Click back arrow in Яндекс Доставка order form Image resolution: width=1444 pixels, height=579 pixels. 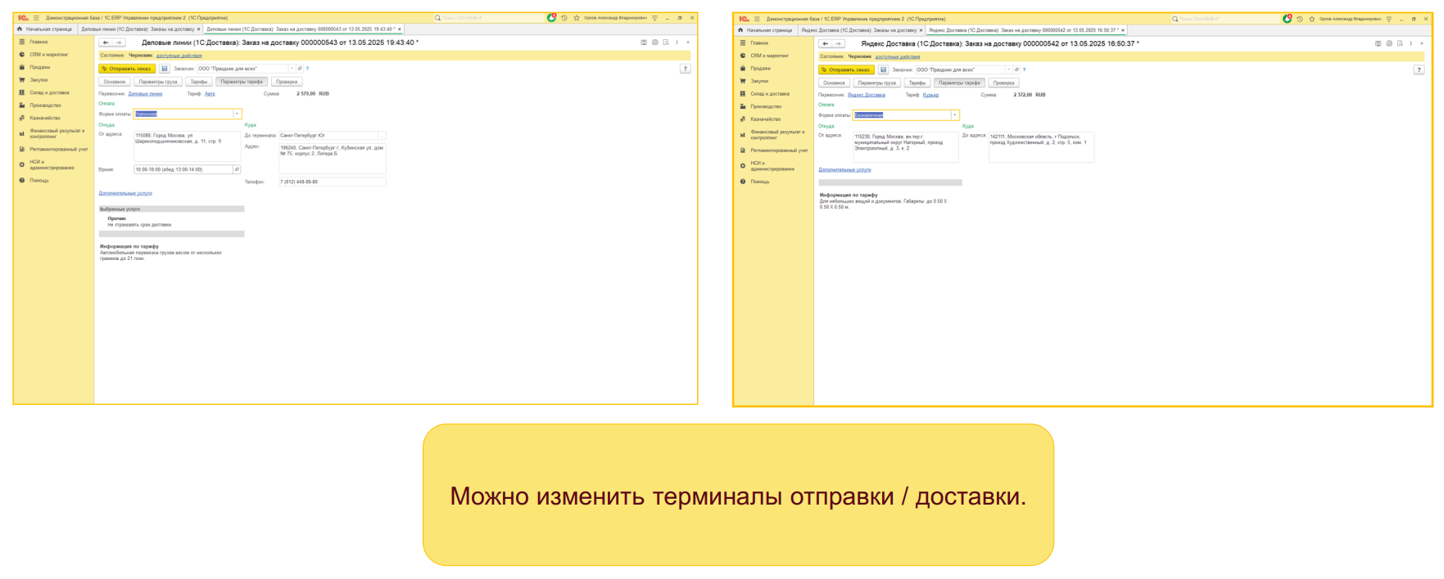pyautogui.click(x=825, y=43)
